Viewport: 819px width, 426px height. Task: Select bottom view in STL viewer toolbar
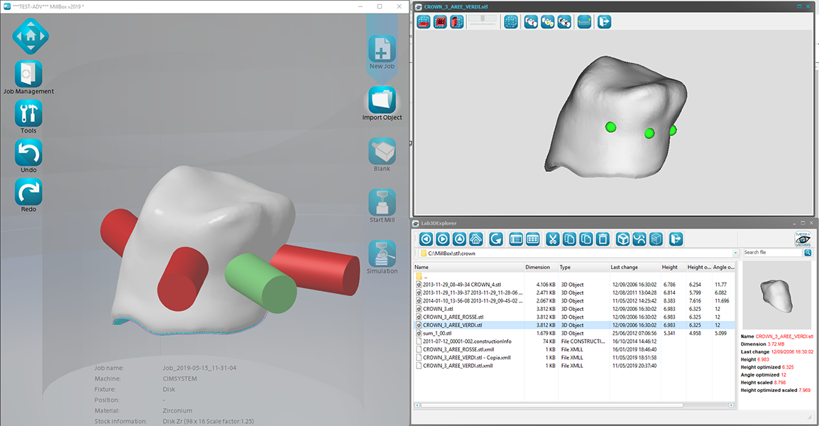[x=424, y=22]
